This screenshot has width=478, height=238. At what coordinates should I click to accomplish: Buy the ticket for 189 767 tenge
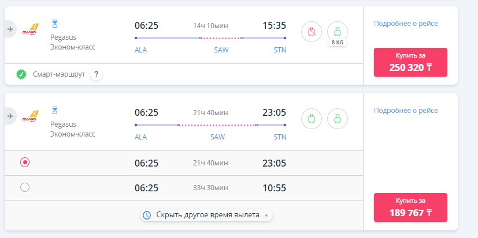click(410, 207)
